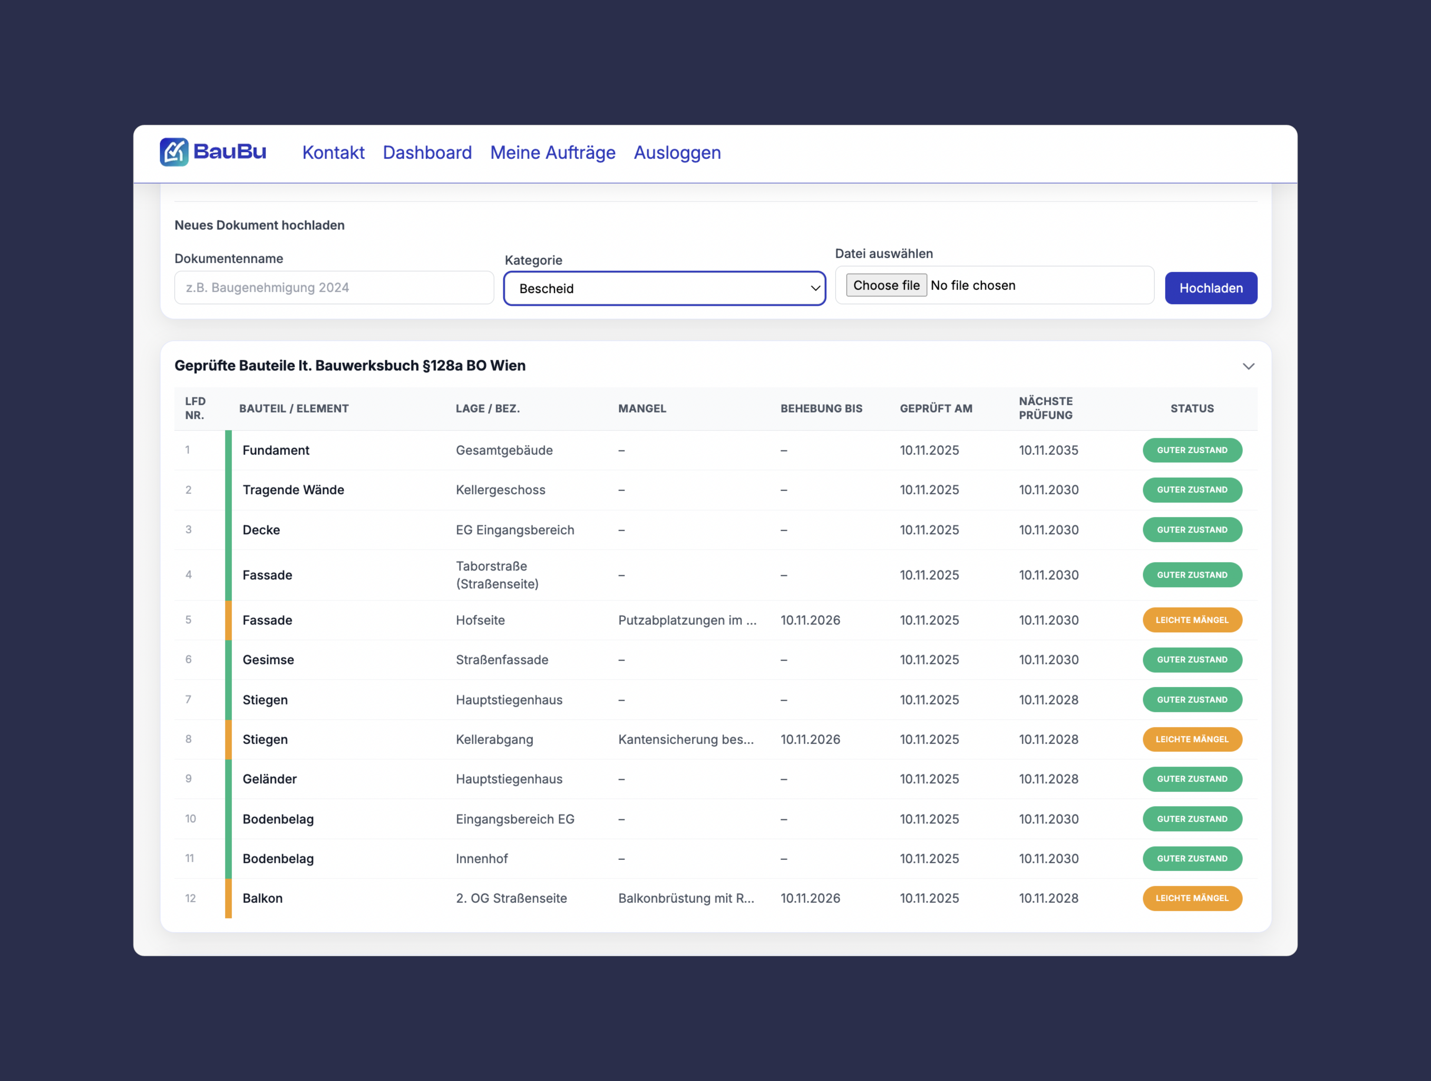Click the Mangel column header
This screenshot has width=1431, height=1081.
[x=642, y=408]
